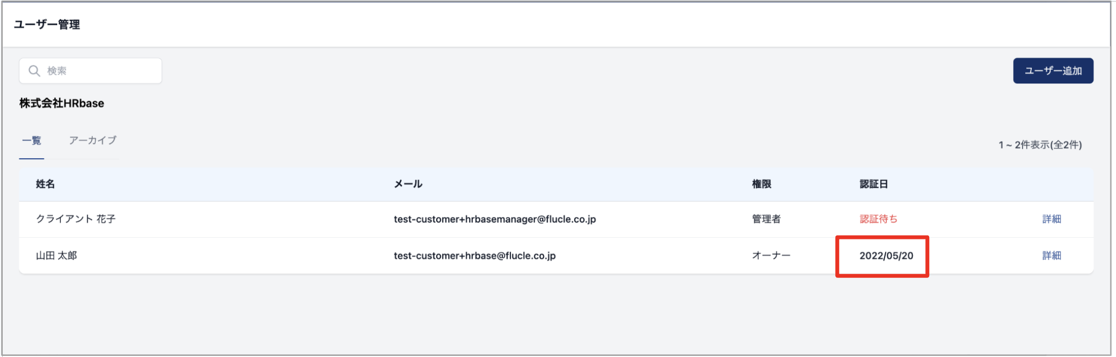Click the 1～2件表示(全2件) count text
1116x357 pixels.
(x=1040, y=145)
